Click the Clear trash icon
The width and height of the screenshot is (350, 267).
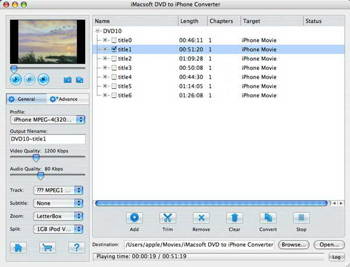point(235,218)
